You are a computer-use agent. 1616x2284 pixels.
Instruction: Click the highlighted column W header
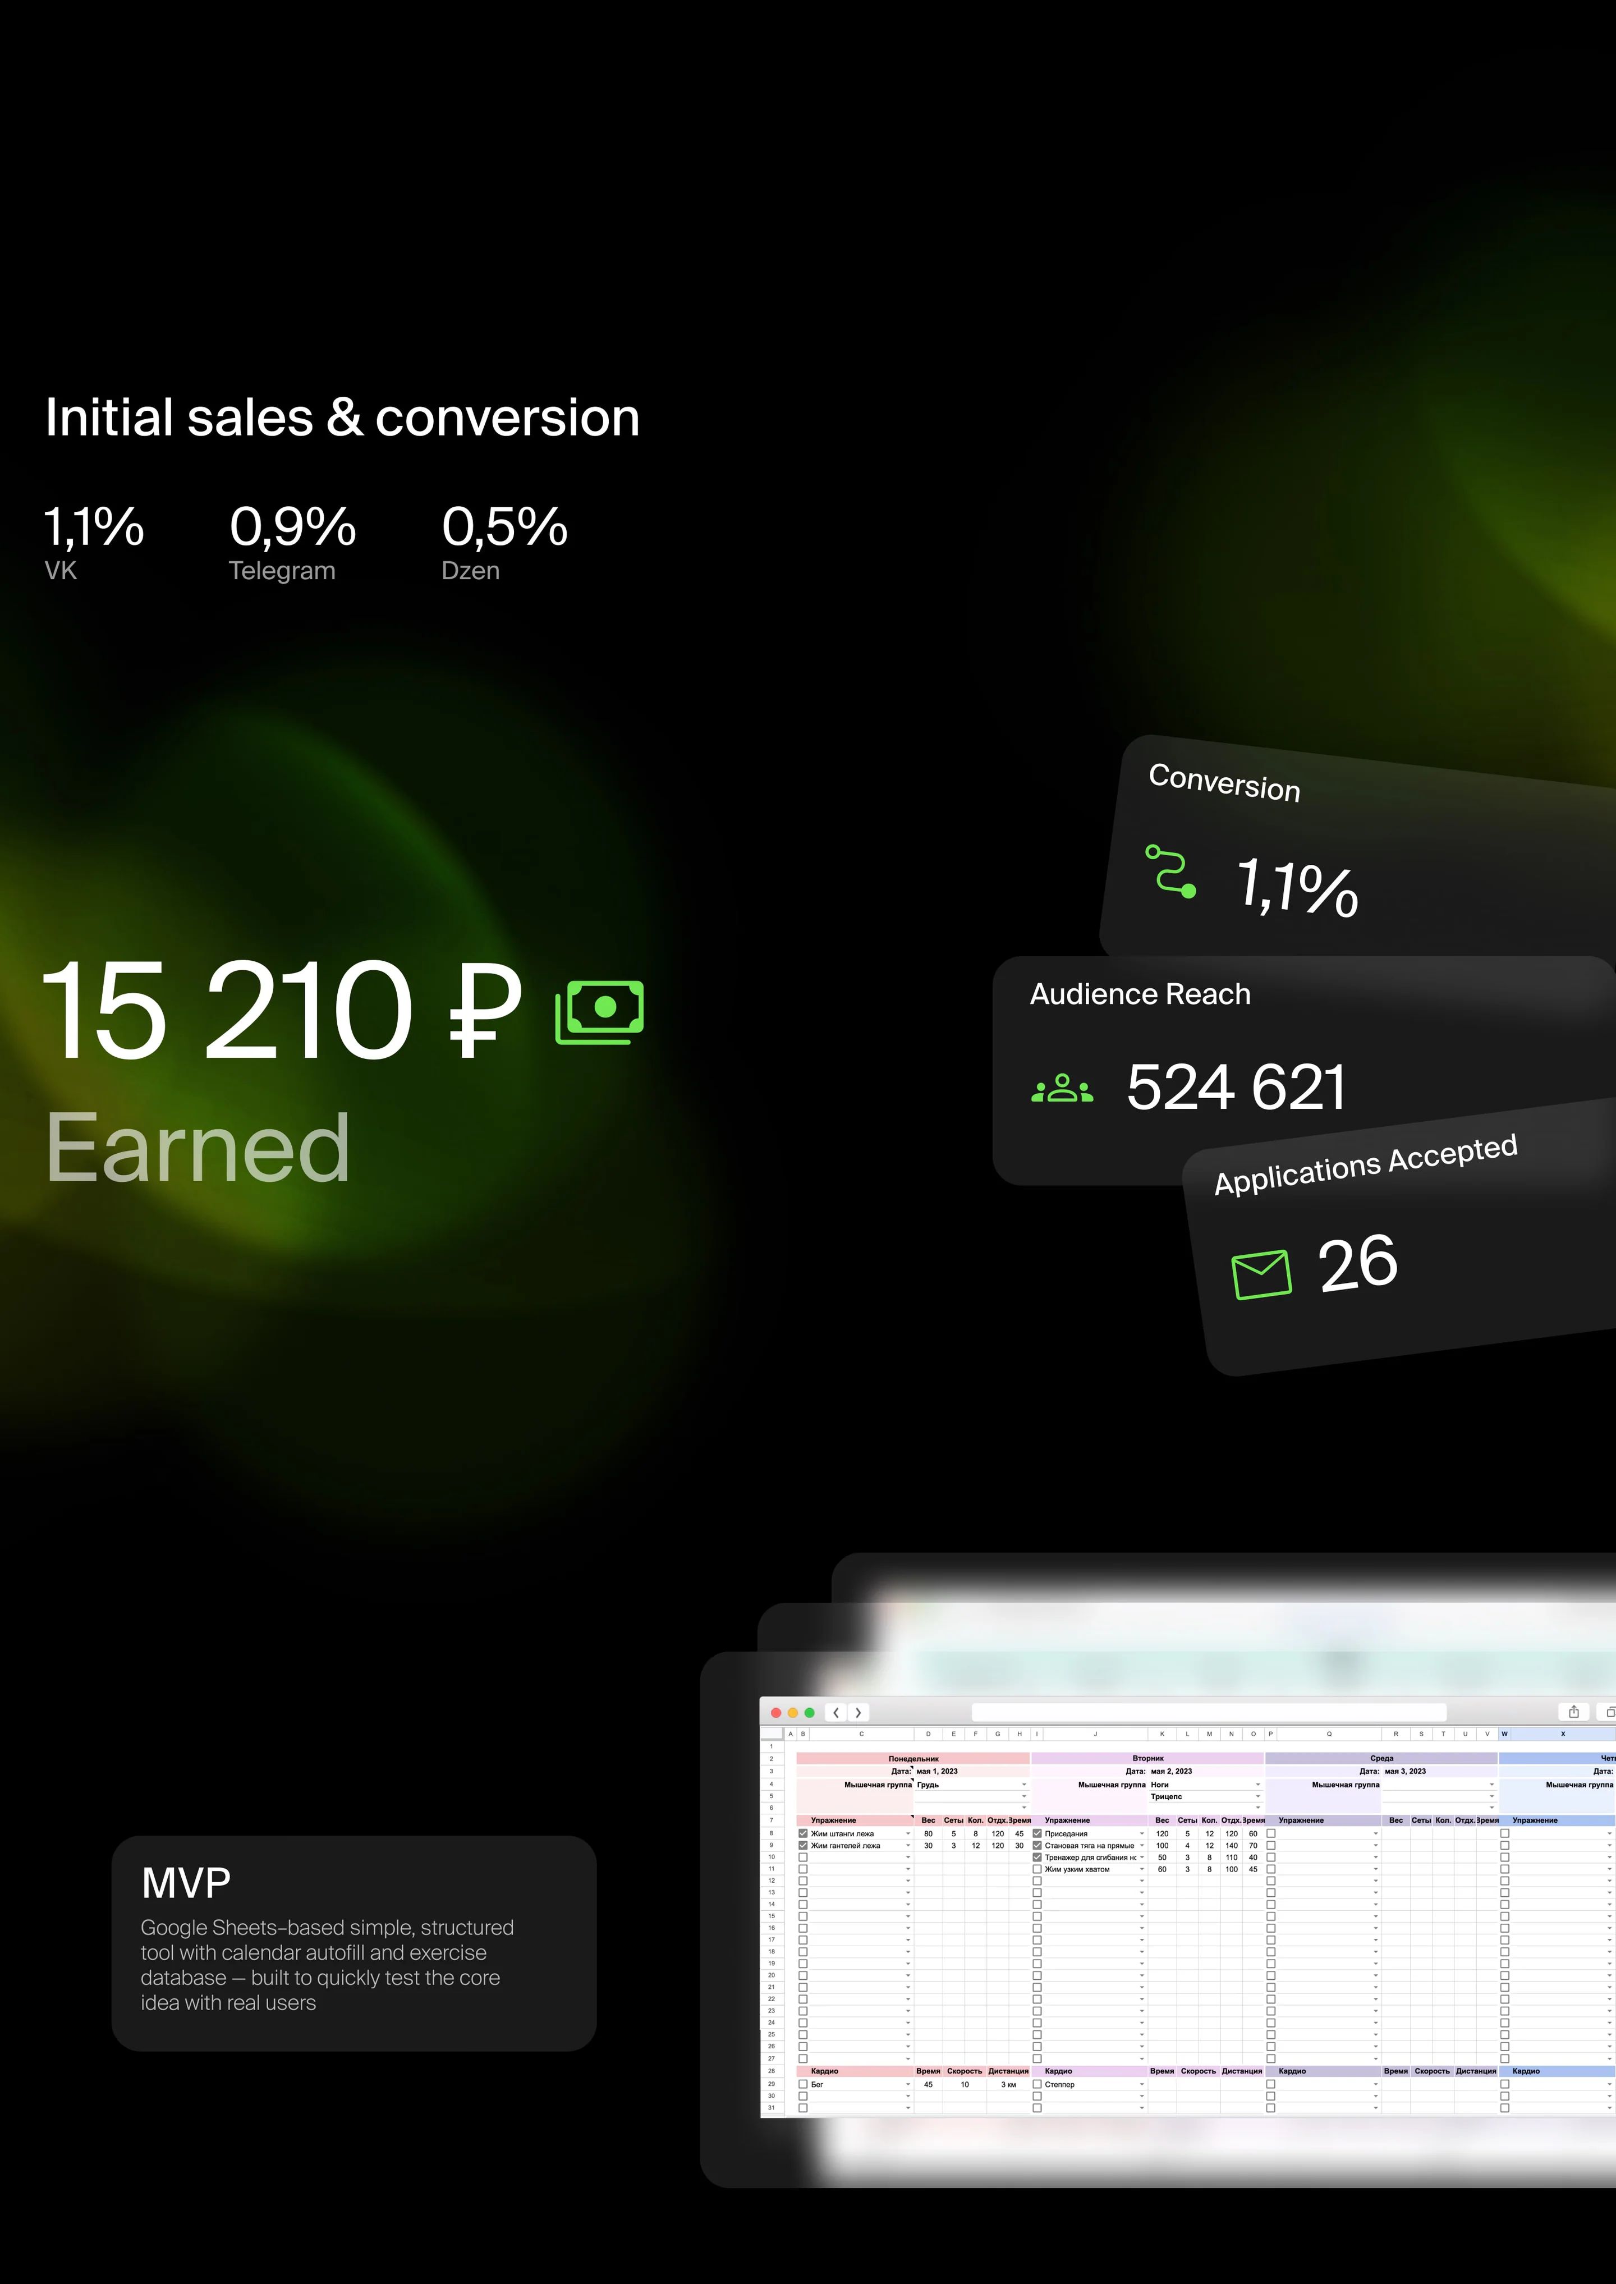(x=1504, y=1733)
